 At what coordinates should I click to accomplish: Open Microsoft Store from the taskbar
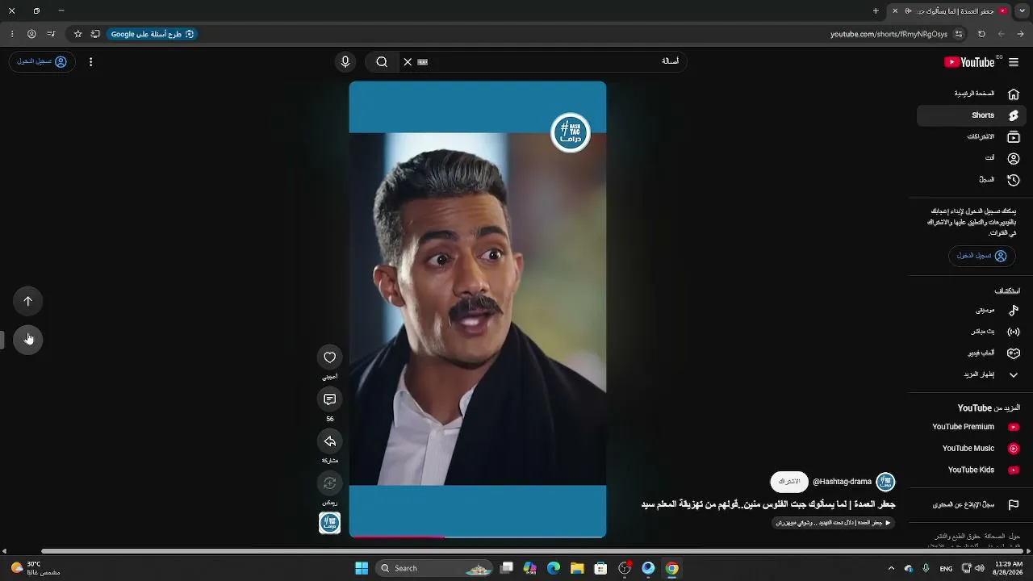tap(600, 568)
